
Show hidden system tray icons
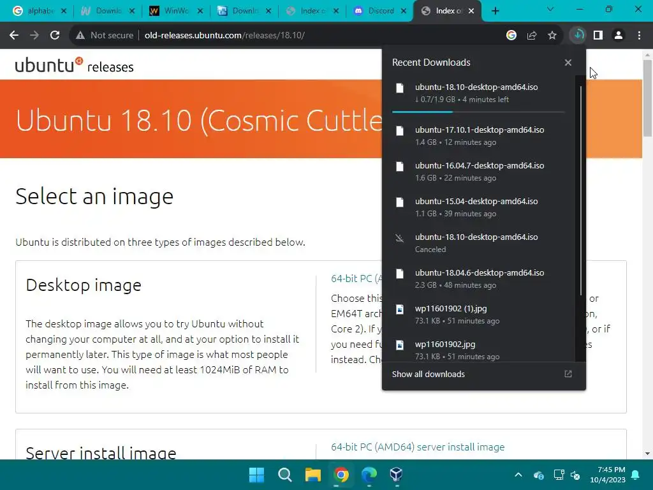[x=518, y=475]
